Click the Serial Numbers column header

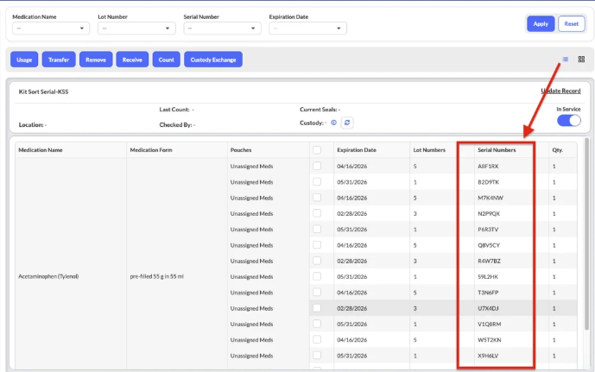click(x=497, y=149)
